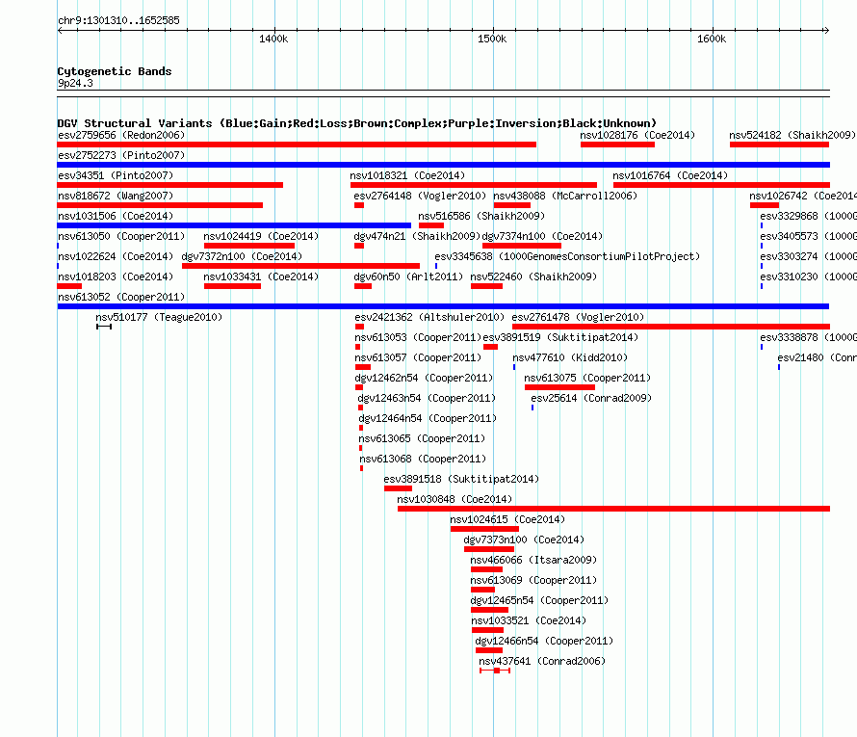
Task: Click dgv7373n100 (Coe2014) label
Action: click(x=524, y=540)
